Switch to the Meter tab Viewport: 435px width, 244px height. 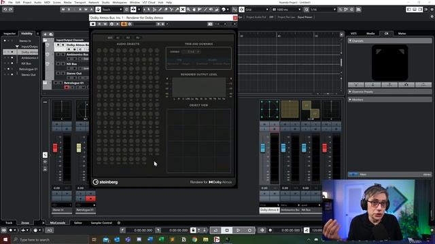pos(402,33)
